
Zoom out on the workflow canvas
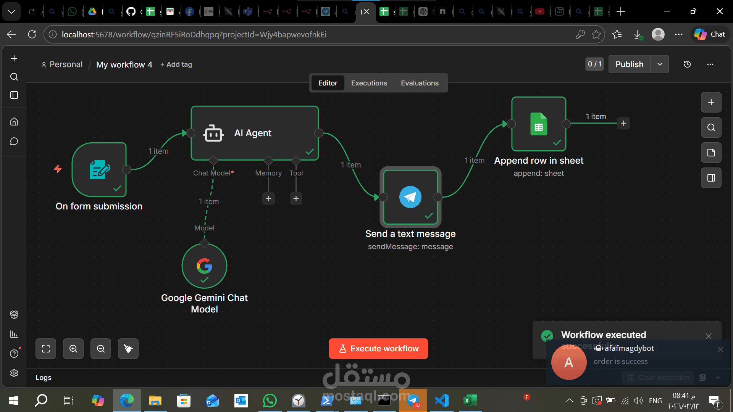point(101,349)
